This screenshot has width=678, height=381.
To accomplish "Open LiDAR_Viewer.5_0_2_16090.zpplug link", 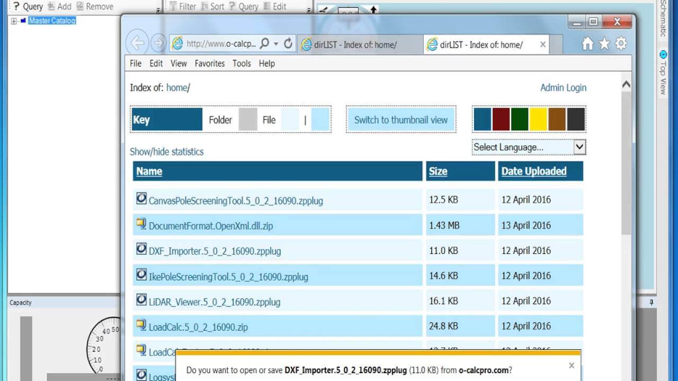I will coord(215,302).
